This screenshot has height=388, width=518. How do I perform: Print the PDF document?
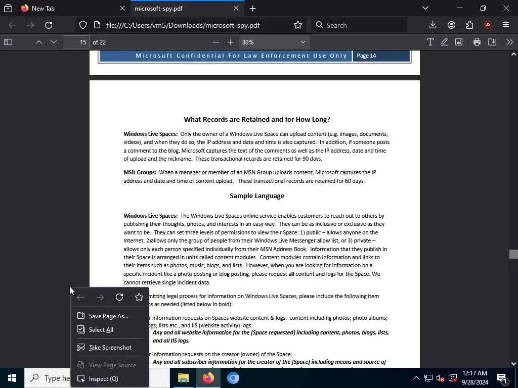point(477,42)
